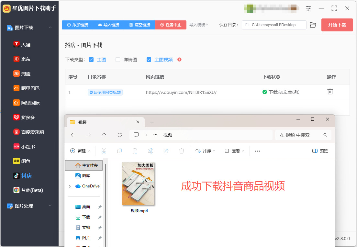Open the breadcrumb ellipsis in address bar
357x247 pixels.
pos(155,135)
